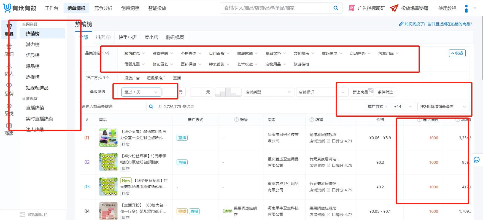
Task: Open product thumbnail in row 04
Action: [x=108, y=211]
